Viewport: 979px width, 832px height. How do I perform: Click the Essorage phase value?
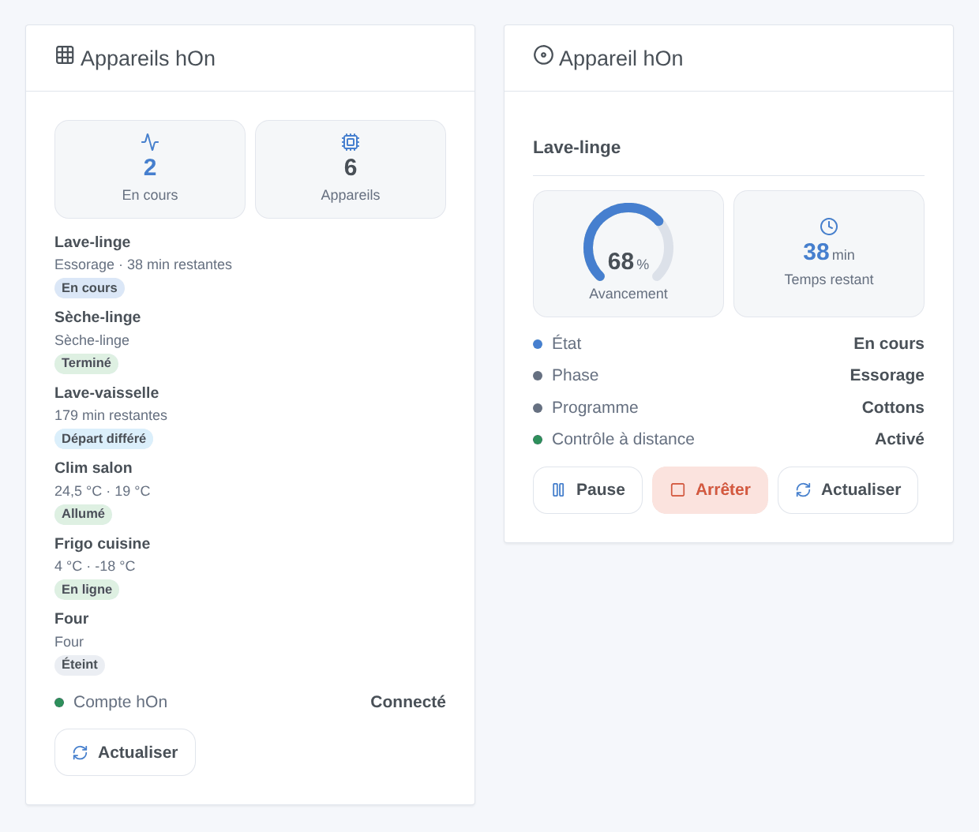tap(887, 375)
